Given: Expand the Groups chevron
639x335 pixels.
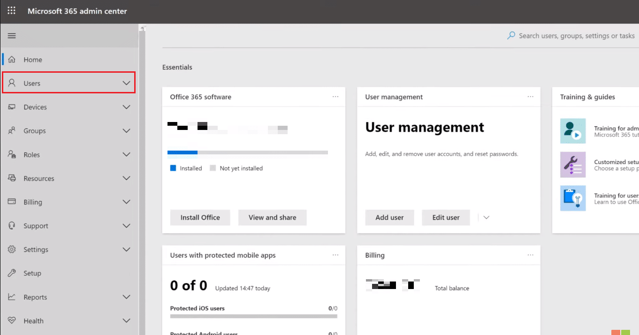Looking at the screenshot, I should pyautogui.click(x=126, y=131).
